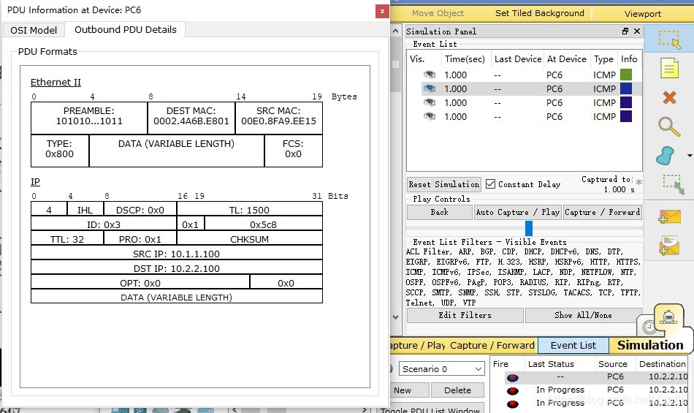694x413 pixels.
Task: Click the Time(sec) column header
Action: click(465, 59)
